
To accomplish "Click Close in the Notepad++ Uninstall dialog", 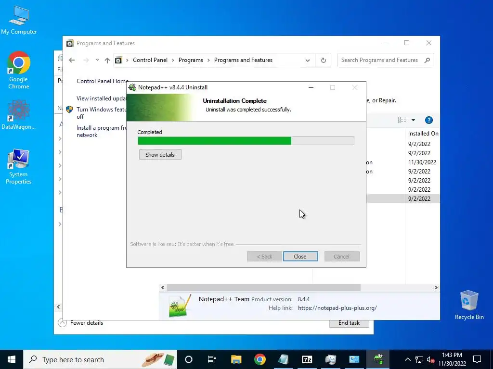I will coord(300,257).
